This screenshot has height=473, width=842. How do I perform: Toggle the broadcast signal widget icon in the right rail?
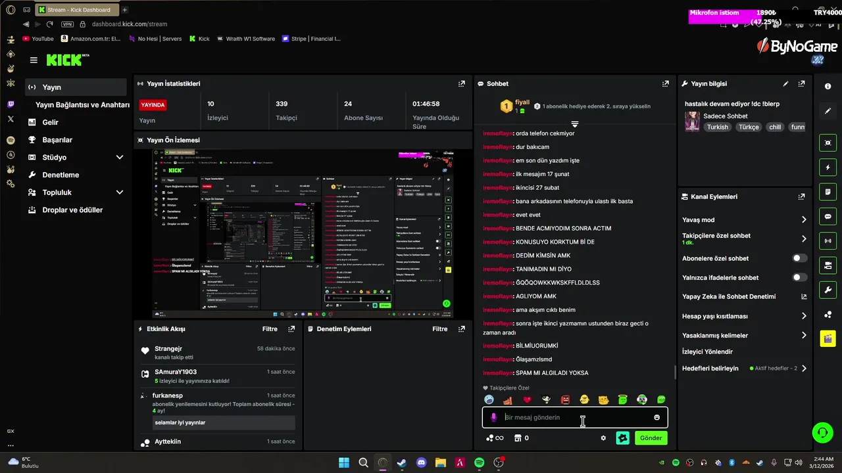(828, 241)
